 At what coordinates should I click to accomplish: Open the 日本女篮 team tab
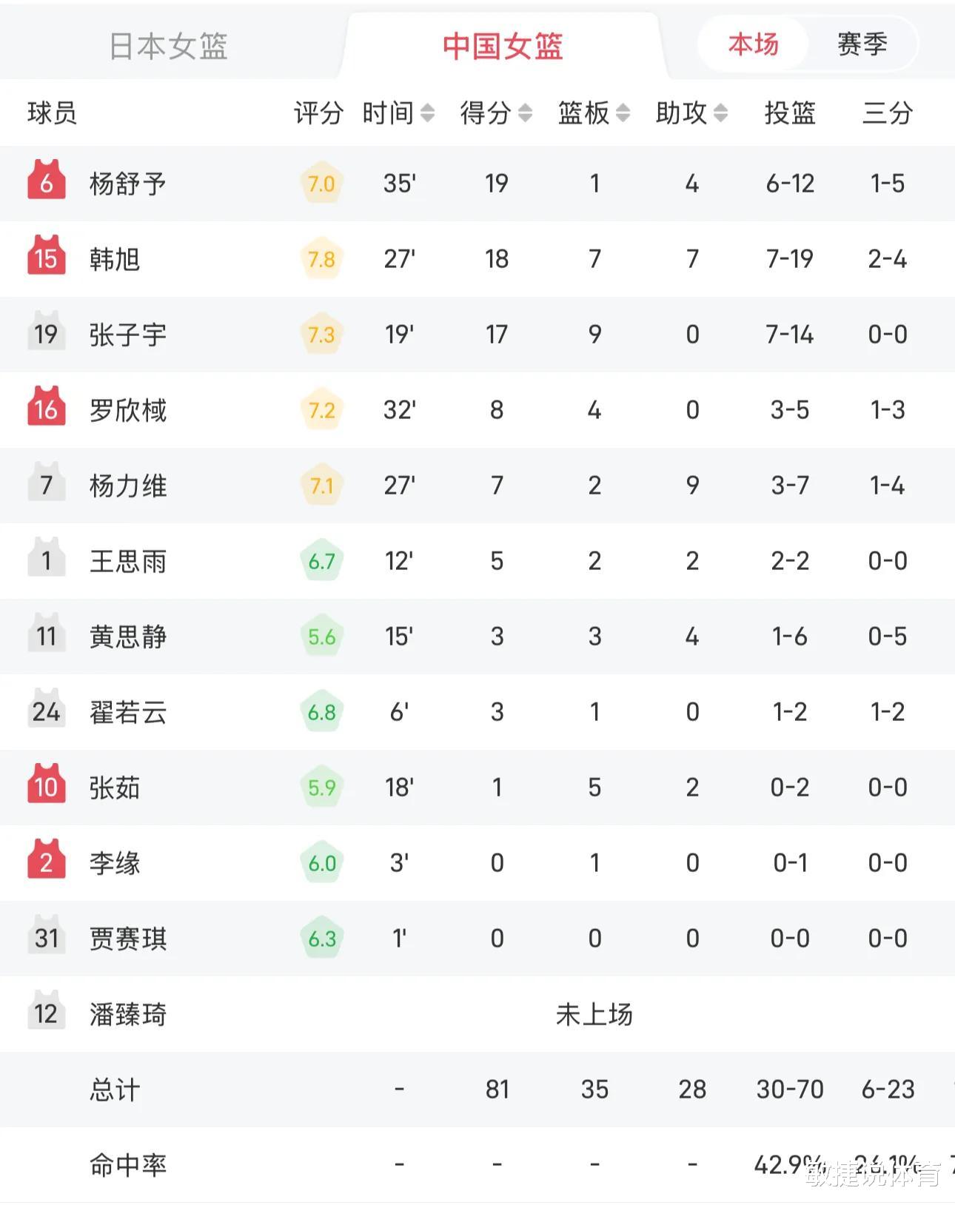[169, 46]
